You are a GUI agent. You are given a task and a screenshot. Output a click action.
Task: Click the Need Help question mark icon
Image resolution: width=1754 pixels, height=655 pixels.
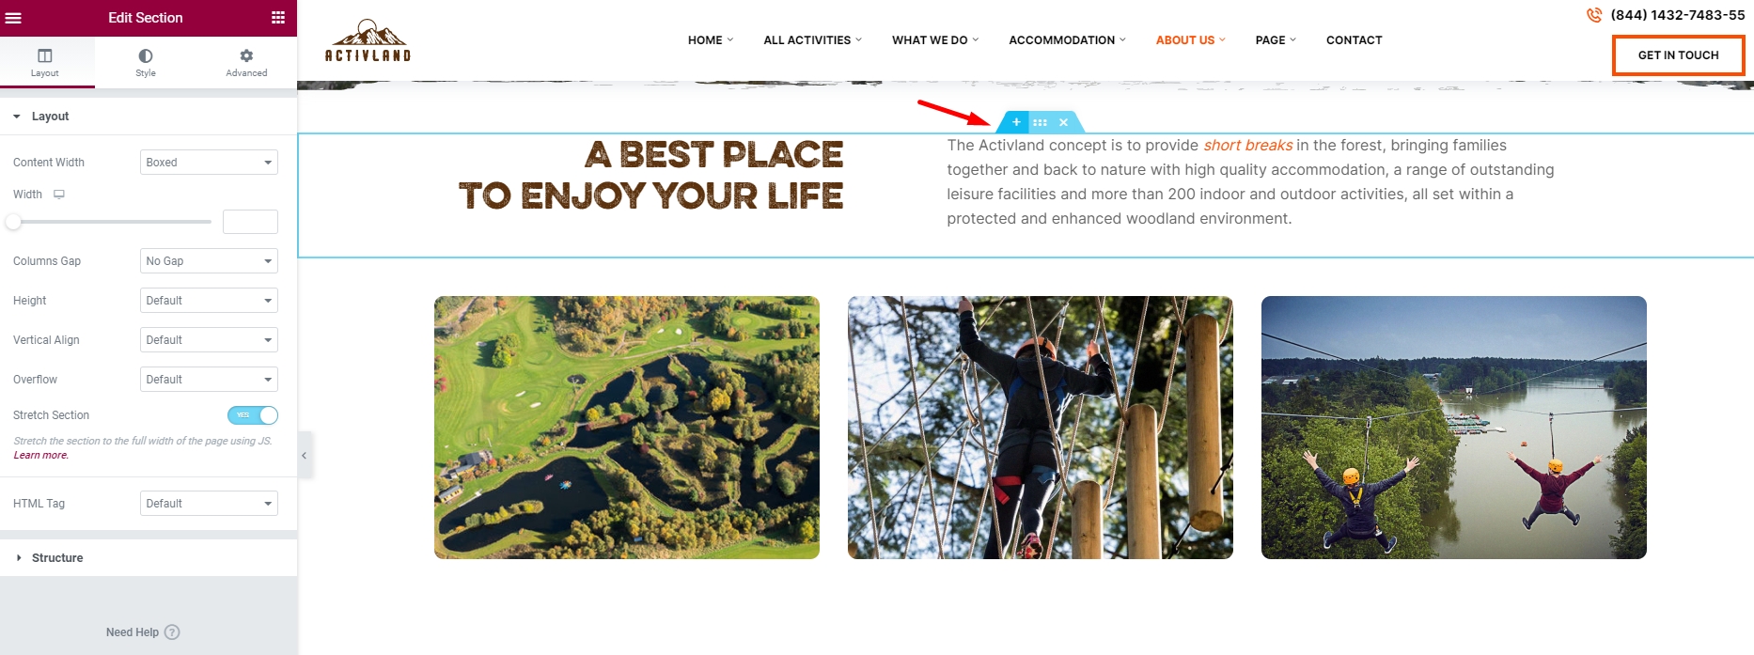tap(172, 632)
